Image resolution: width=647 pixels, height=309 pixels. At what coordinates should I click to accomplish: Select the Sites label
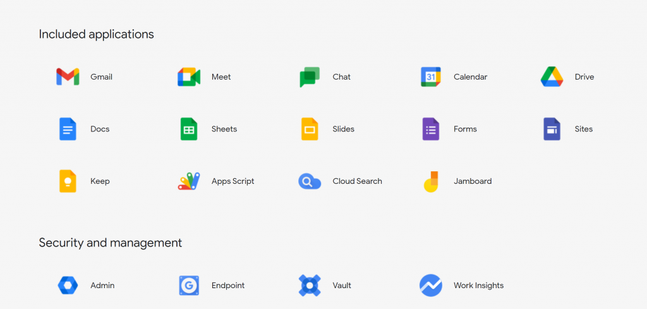point(583,129)
